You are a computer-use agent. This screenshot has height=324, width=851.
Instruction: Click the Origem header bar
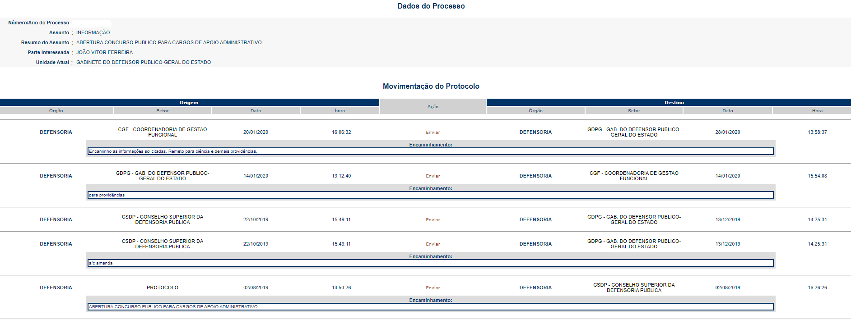[189, 102]
